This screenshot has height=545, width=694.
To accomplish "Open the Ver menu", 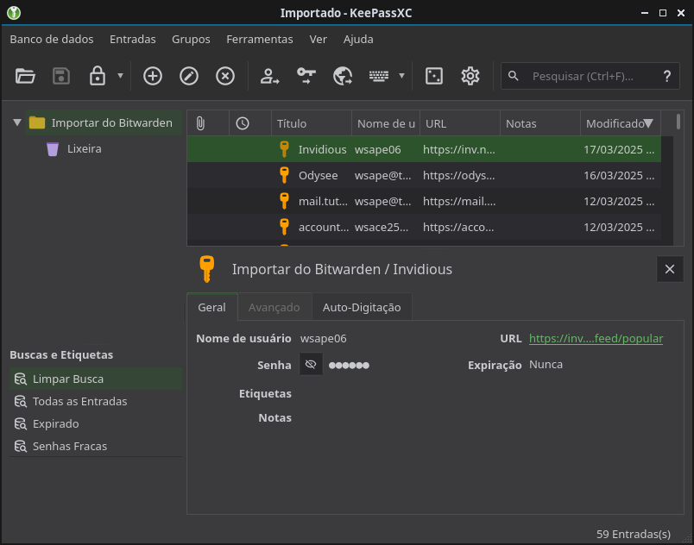I will [319, 40].
